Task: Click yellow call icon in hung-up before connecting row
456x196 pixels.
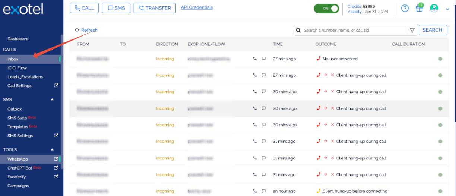Action: (318, 191)
